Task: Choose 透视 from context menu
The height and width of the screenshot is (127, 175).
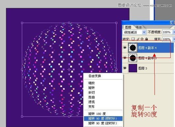Action: [x=92, y=102]
